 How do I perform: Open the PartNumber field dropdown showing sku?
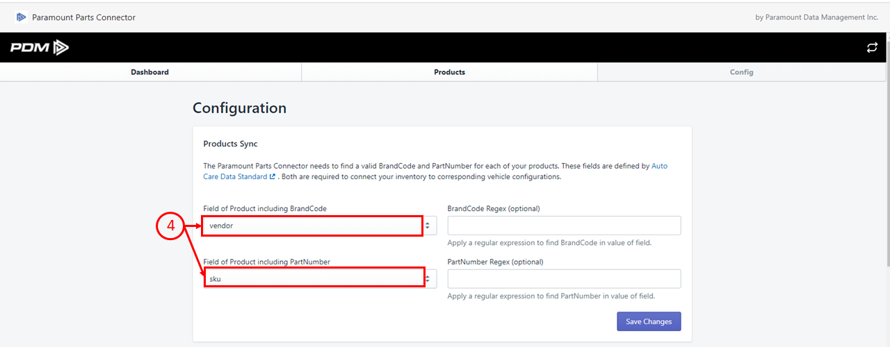320,279
